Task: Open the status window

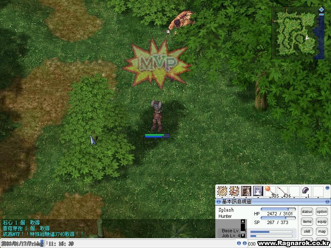Action: 307,212
